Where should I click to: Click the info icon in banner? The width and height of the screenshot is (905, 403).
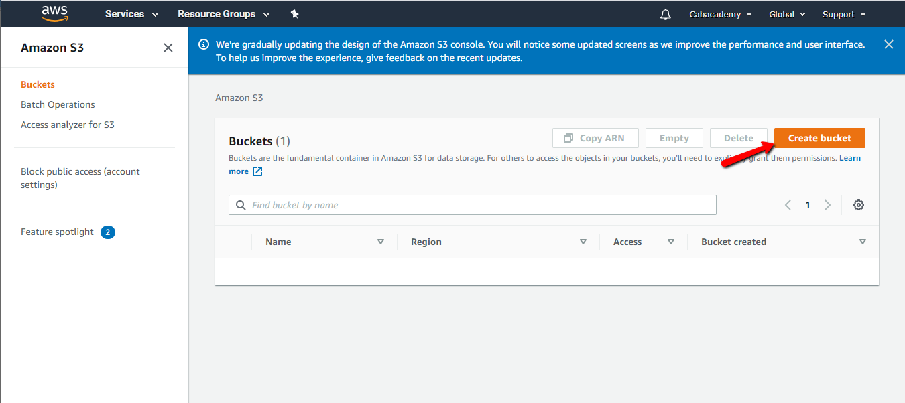coord(204,44)
